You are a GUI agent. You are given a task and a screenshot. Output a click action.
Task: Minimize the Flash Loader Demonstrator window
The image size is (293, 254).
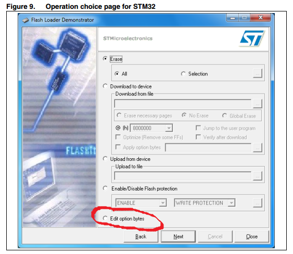coord(233,18)
